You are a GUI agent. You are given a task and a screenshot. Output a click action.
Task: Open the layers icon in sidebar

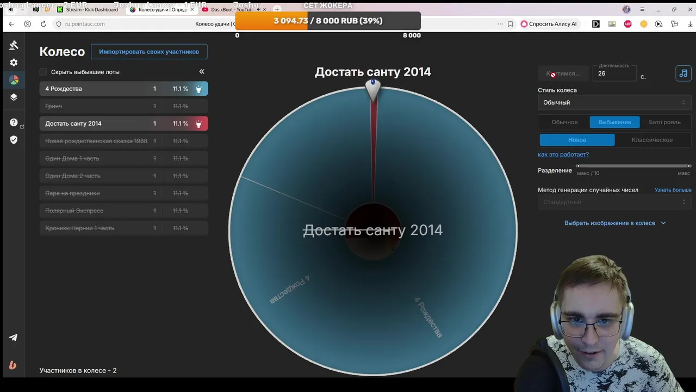coord(14,97)
